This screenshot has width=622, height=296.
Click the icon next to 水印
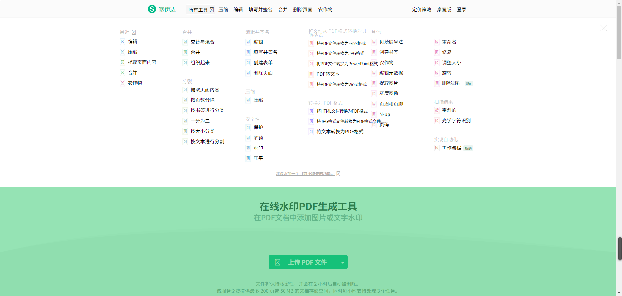pos(248,148)
